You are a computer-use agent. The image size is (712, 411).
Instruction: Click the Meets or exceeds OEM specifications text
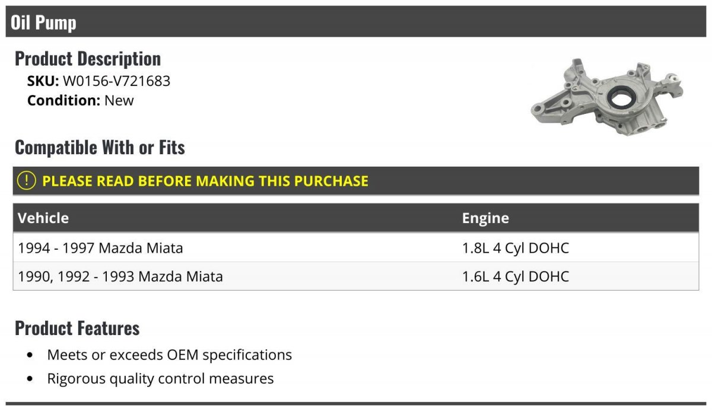[170, 355]
